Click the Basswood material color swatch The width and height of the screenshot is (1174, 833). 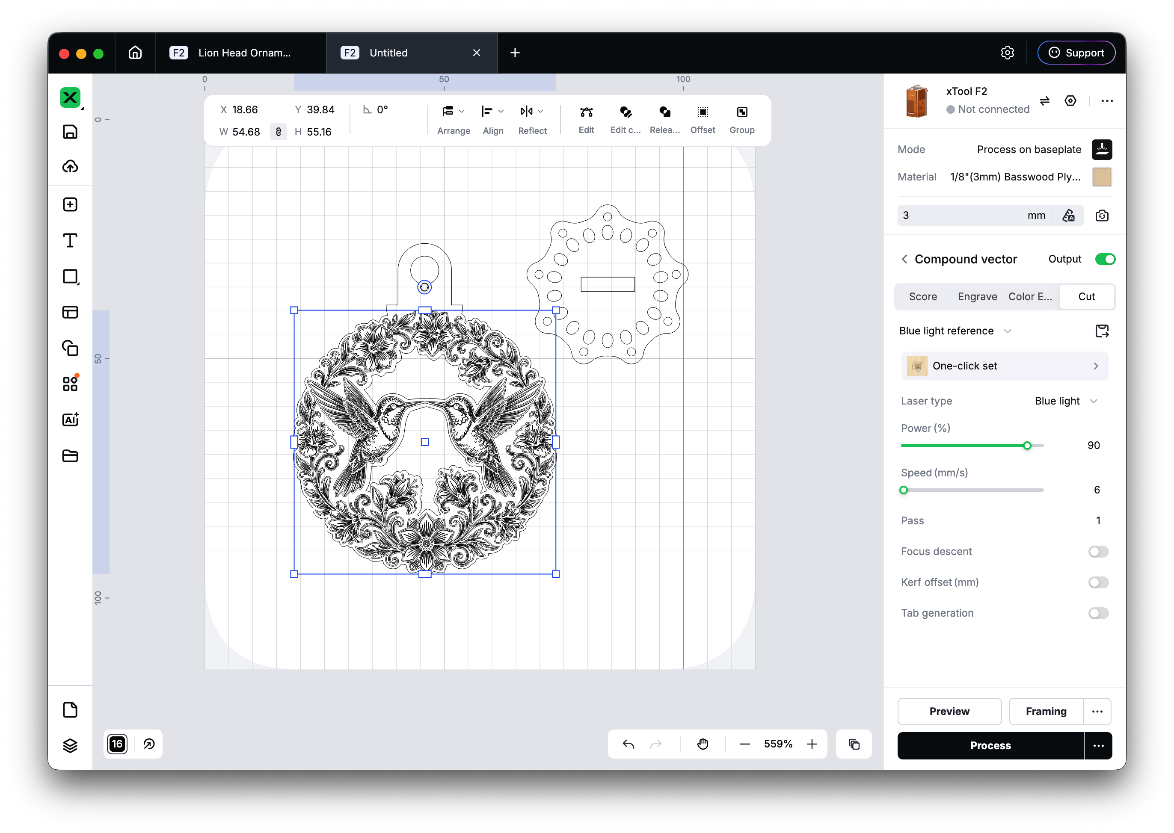[1102, 177]
